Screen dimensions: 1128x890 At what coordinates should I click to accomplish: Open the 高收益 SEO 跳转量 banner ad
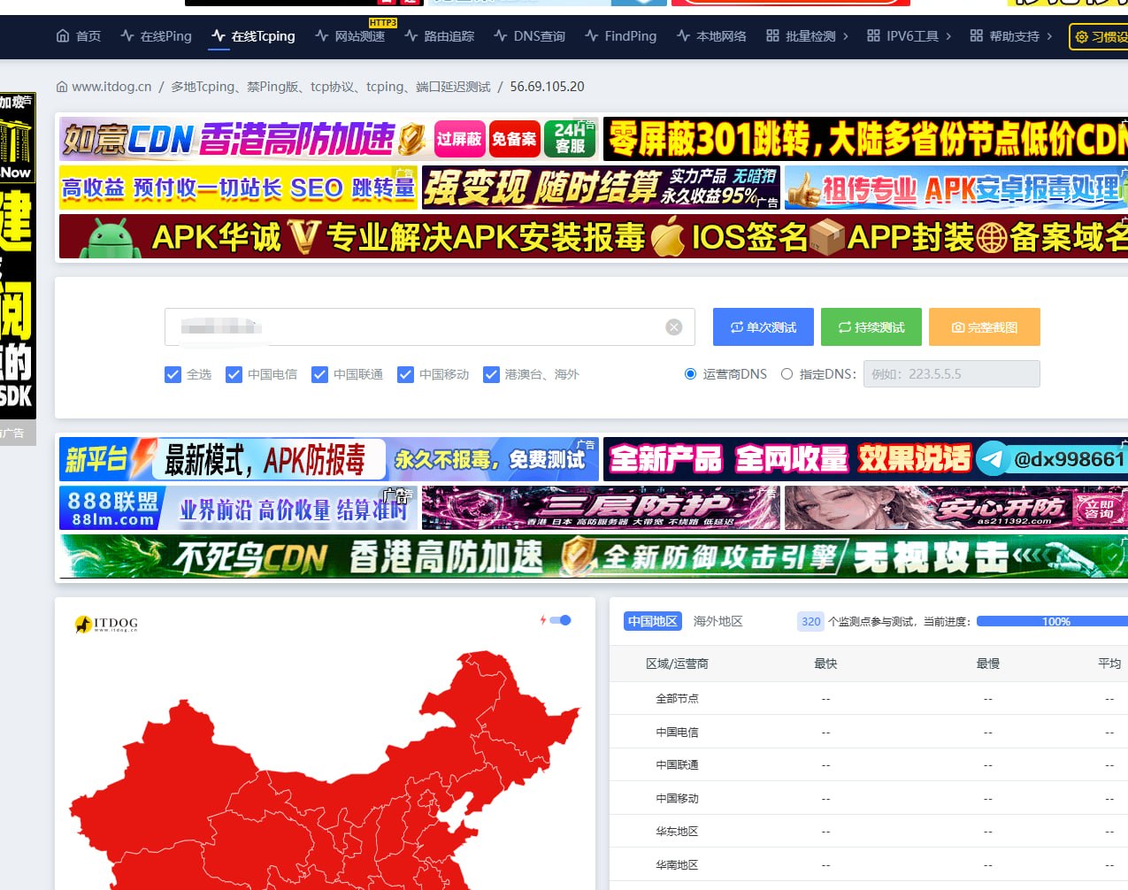(238, 188)
